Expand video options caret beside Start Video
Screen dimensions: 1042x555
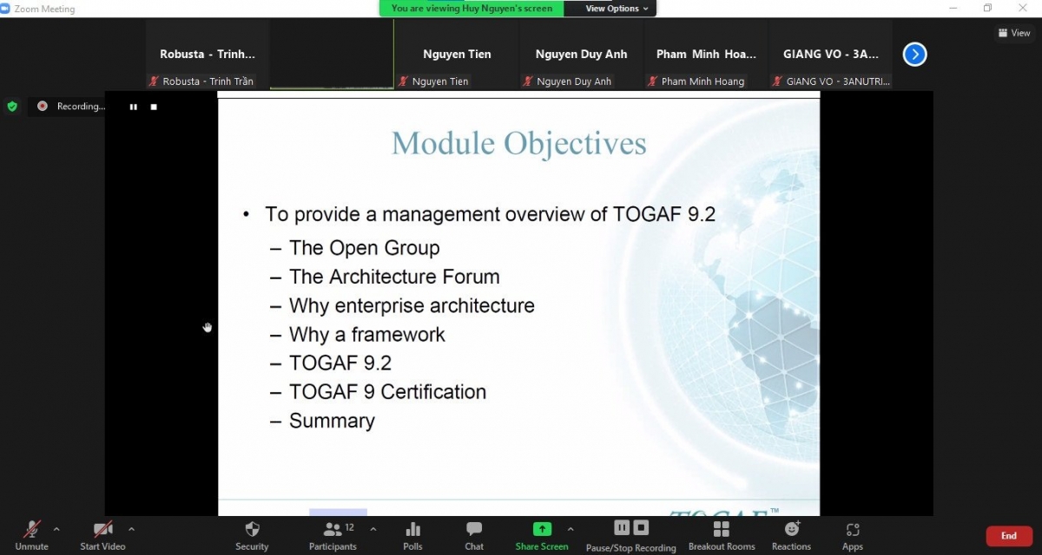131,528
